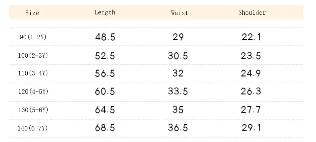Click the Shoulder column header
This screenshot has height=142, width=316.
[252, 12]
